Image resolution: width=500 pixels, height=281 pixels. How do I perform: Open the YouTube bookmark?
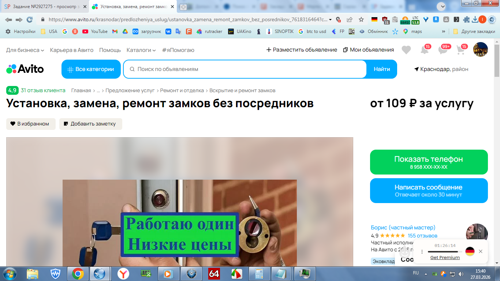95,31
